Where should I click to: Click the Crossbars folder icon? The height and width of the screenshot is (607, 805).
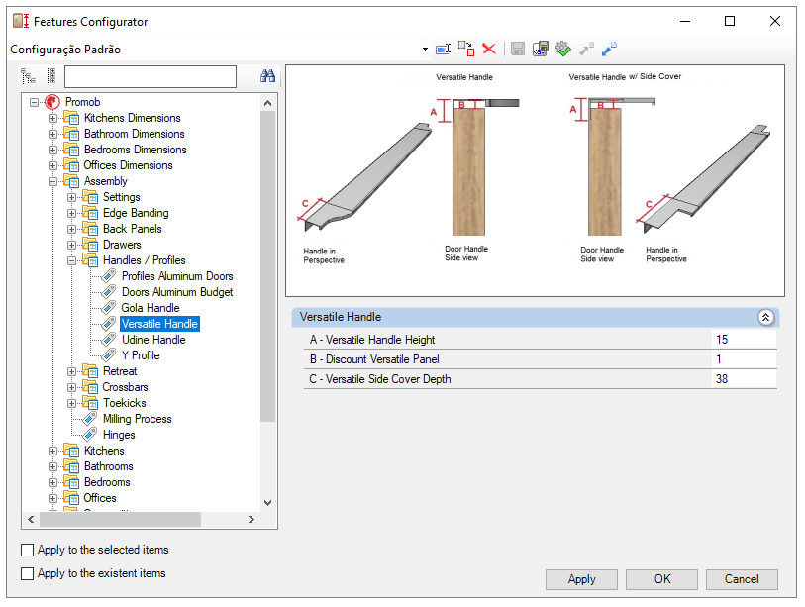pos(90,387)
